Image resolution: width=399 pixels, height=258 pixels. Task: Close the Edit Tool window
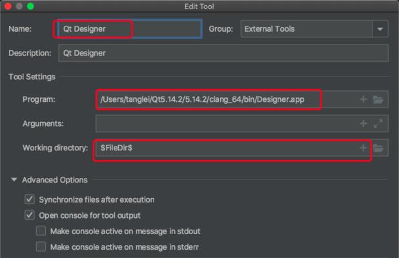[x=8, y=6]
